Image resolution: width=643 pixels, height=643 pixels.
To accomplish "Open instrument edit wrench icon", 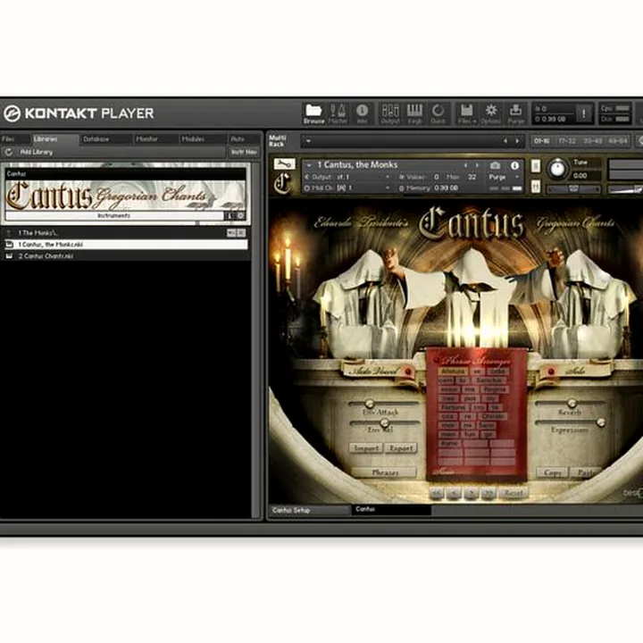I will pyautogui.click(x=284, y=164).
